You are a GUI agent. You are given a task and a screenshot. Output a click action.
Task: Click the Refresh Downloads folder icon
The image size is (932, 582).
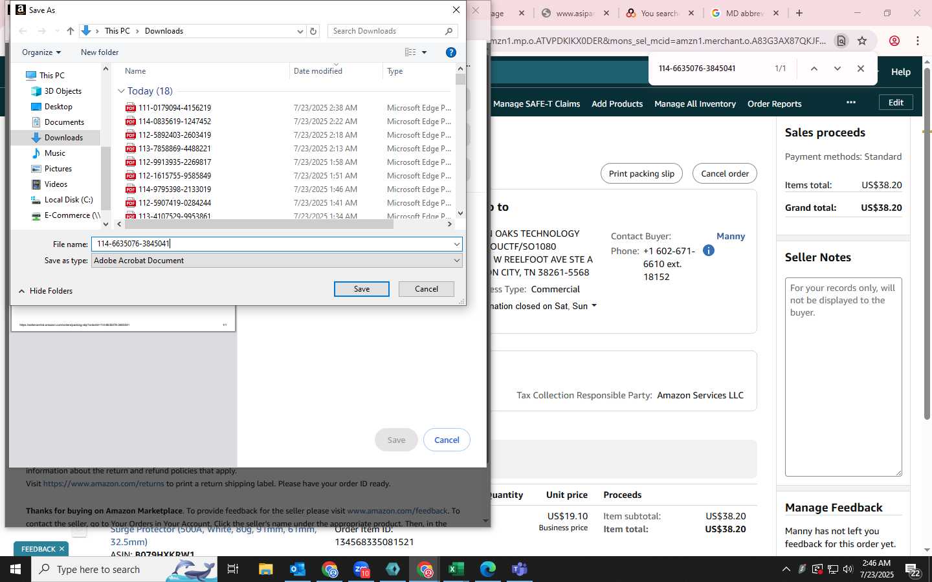313,31
